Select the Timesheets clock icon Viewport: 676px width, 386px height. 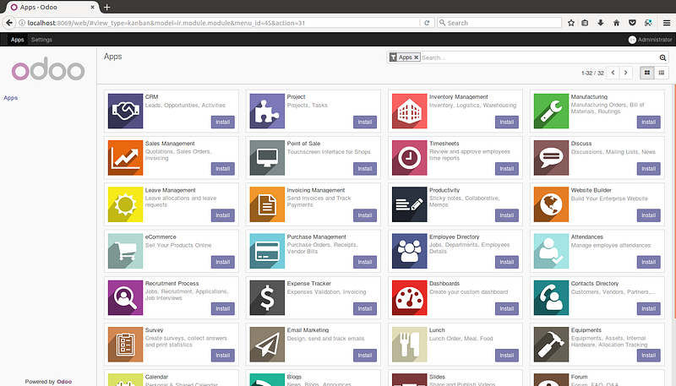[x=409, y=158]
